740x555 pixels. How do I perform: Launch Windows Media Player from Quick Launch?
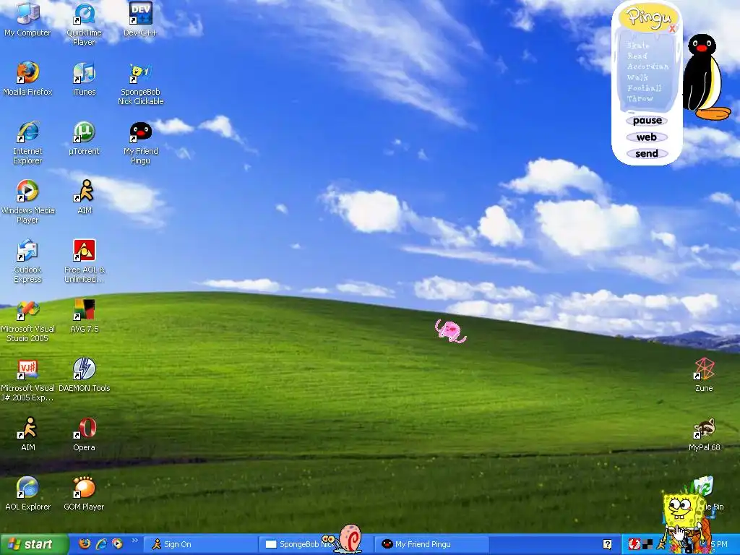click(x=118, y=543)
